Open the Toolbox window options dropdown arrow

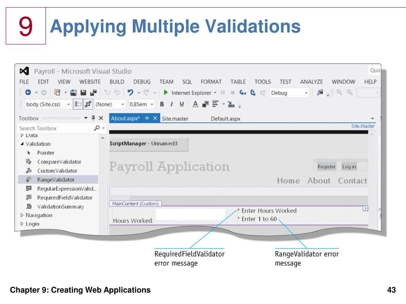point(86,118)
